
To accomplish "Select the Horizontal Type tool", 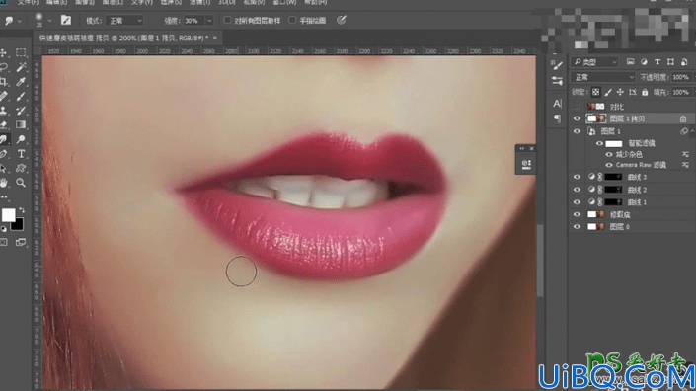I will pos(21,154).
